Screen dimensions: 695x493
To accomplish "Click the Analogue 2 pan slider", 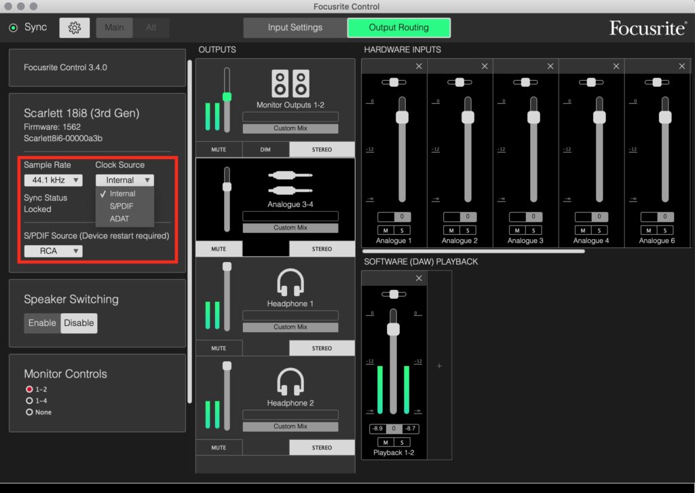I will [459, 82].
